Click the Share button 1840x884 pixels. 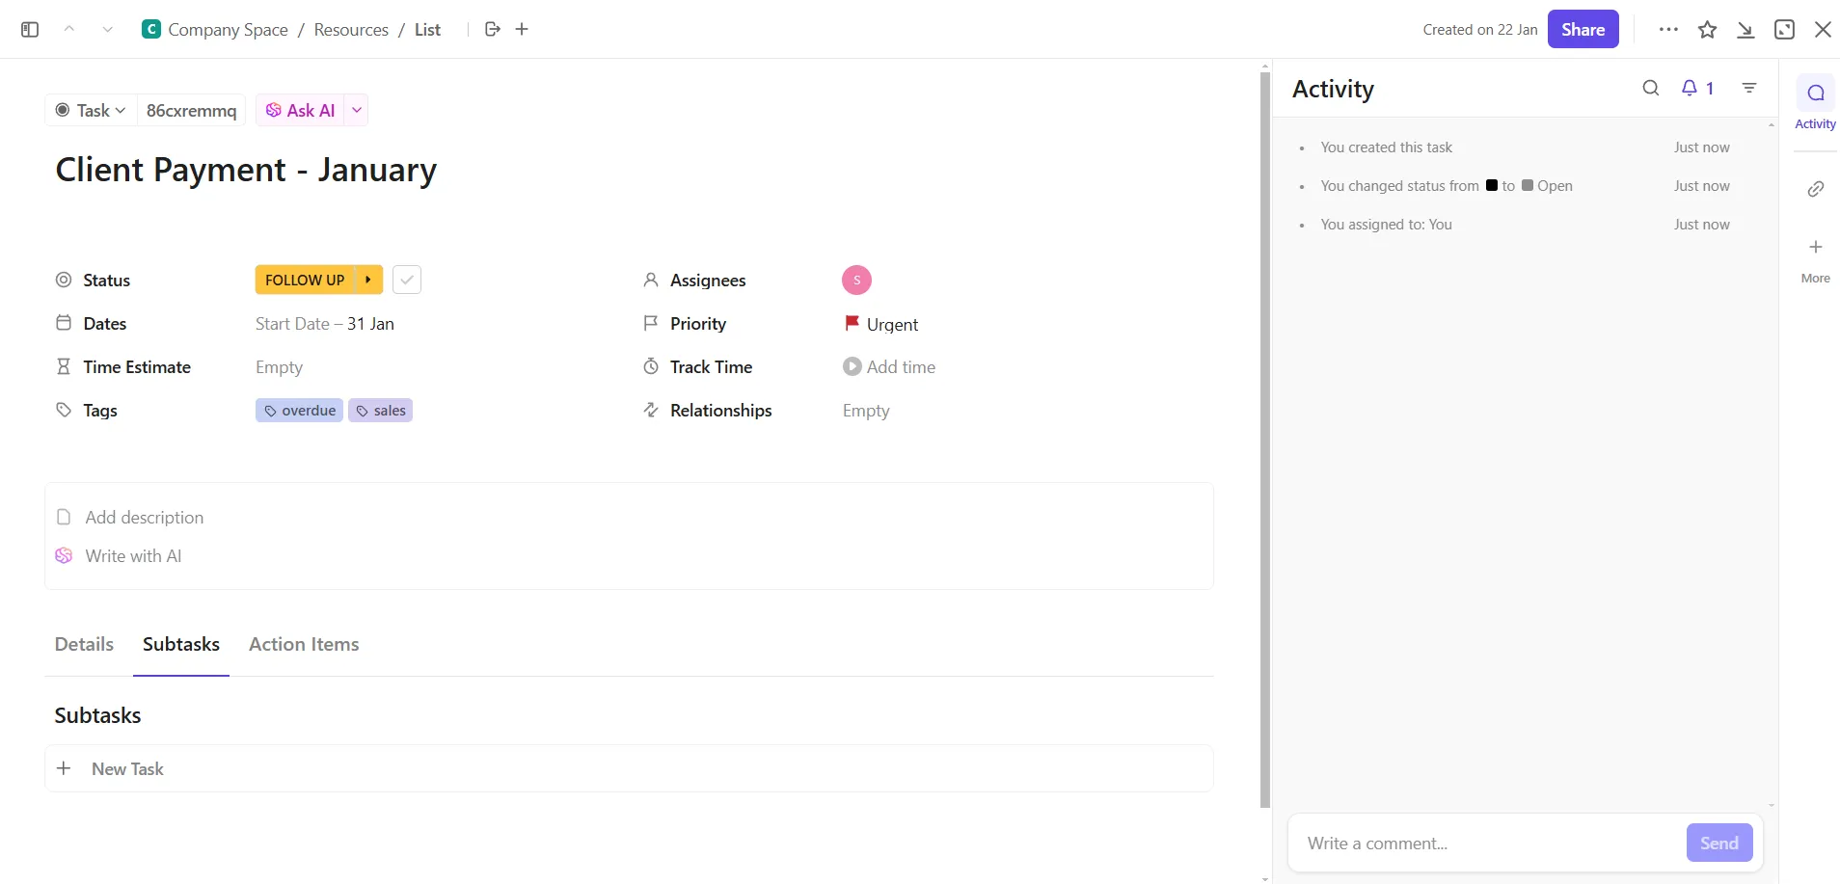point(1583,29)
